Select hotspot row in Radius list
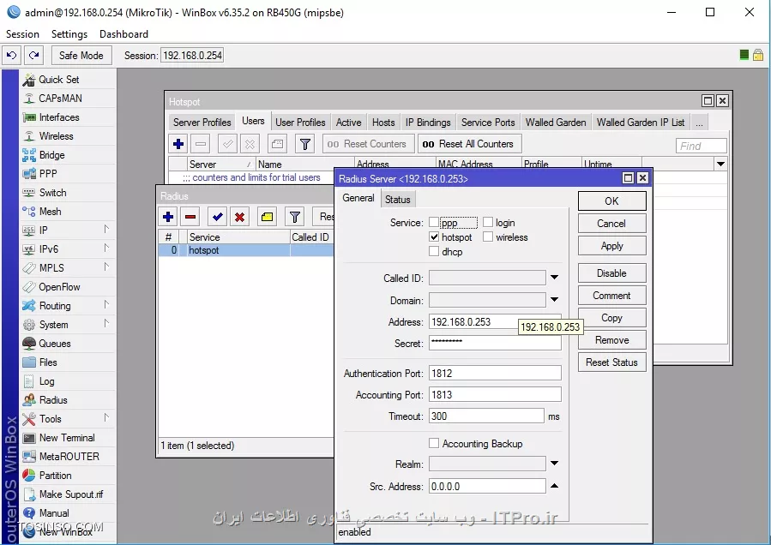 pyautogui.click(x=245, y=250)
